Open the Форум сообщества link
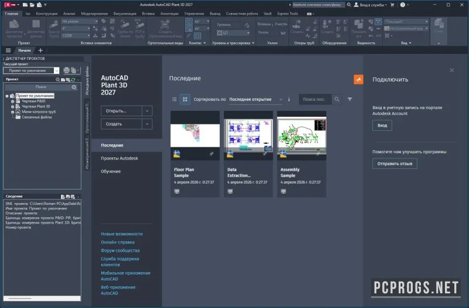 click(x=120, y=251)
